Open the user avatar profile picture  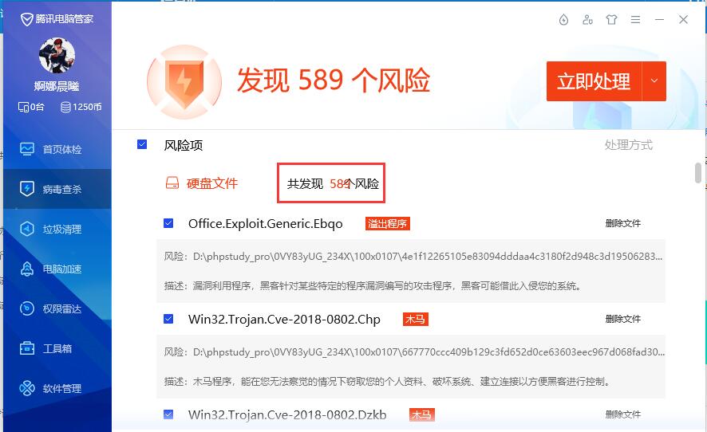[x=57, y=55]
